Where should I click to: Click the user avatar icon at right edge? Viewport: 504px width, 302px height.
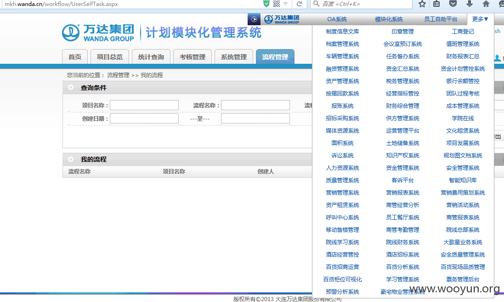click(497, 58)
